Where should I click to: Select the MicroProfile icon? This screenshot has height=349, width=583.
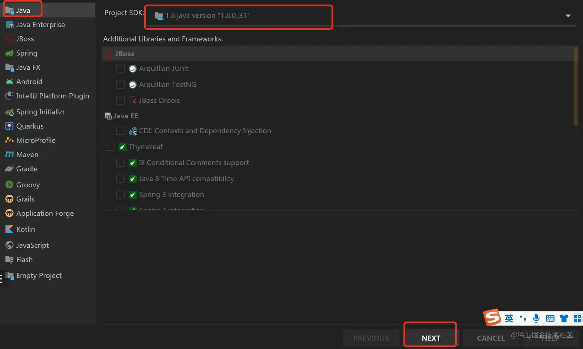coord(9,140)
